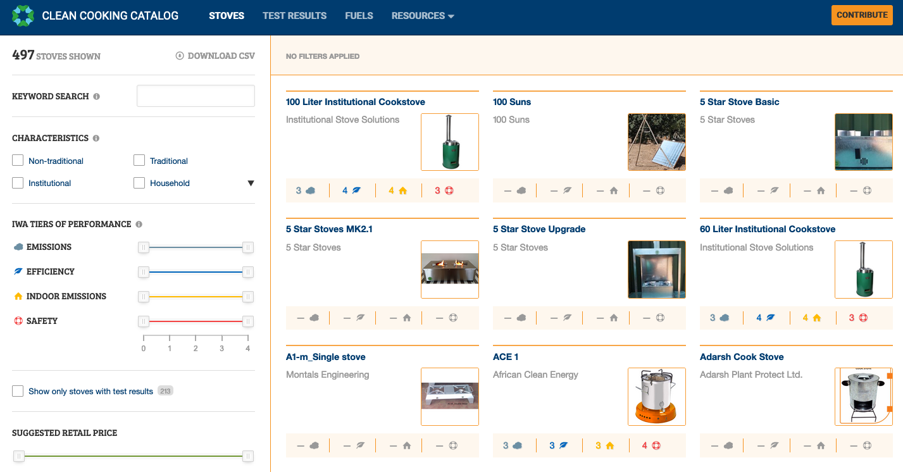Open the 5 Star Stove Upgrade listing
This screenshot has height=472, width=903.
(539, 228)
